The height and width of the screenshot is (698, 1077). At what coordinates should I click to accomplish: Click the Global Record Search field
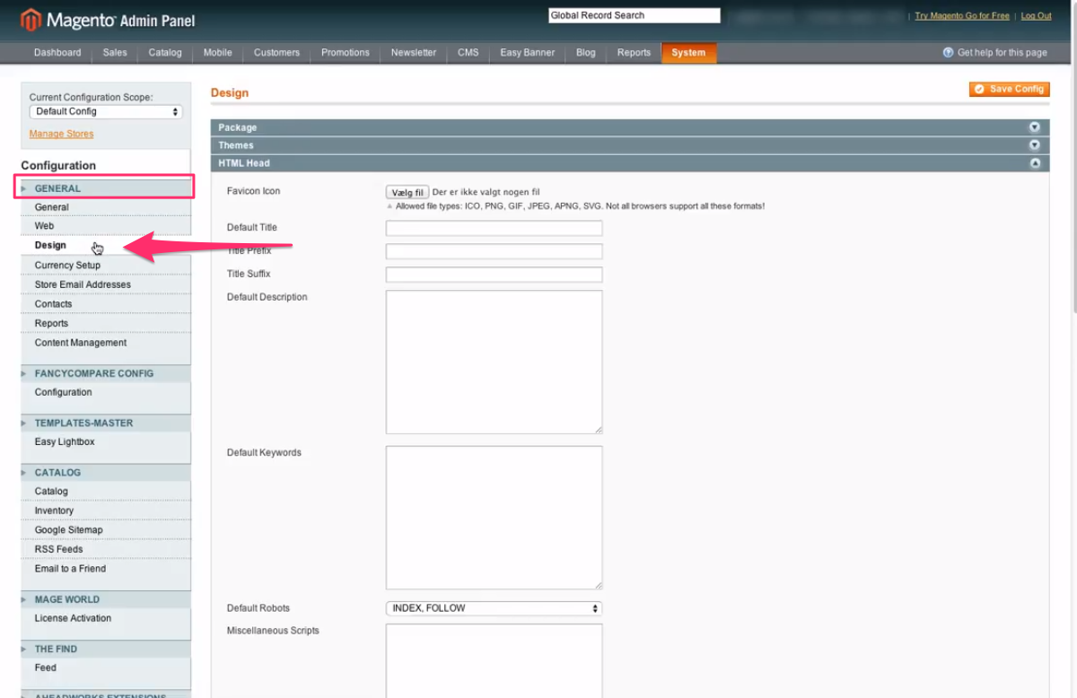(635, 15)
